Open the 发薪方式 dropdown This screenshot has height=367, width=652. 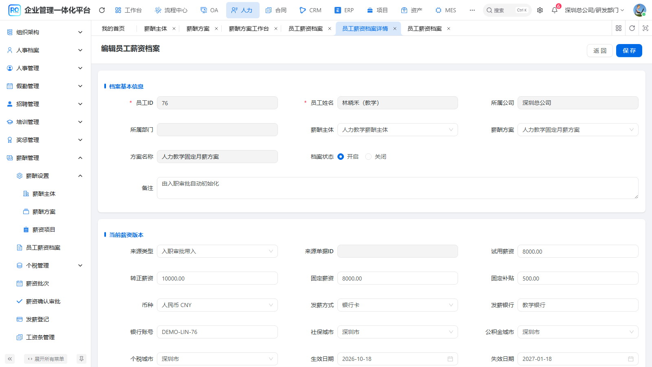click(x=397, y=305)
